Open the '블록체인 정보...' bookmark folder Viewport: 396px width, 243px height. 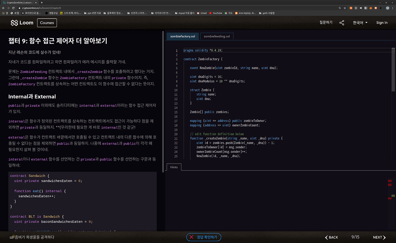point(113,13)
